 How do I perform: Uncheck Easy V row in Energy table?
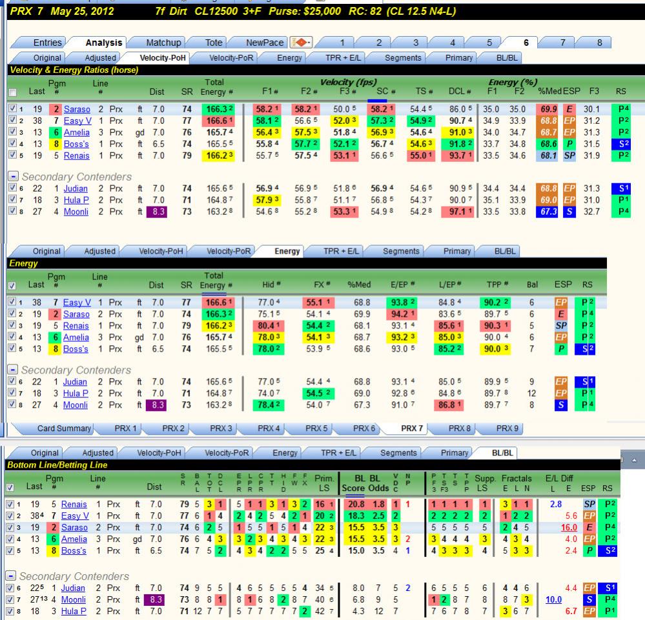(12, 302)
